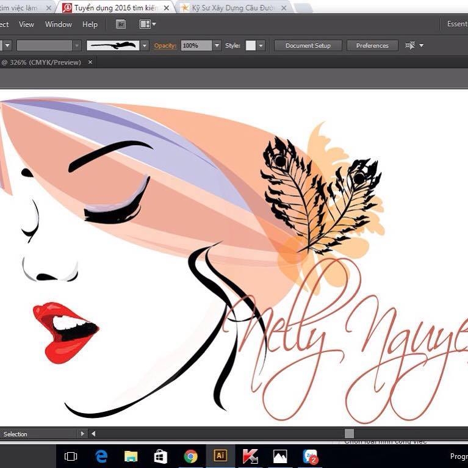Image resolution: width=468 pixels, height=468 pixels.
Task: Open Adobe Bridge via the Br icon
Action: pos(121,24)
